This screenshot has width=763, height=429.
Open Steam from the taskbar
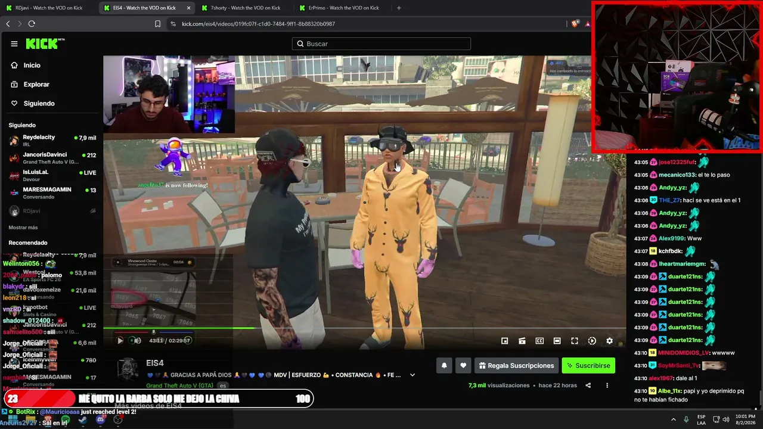coord(83,420)
